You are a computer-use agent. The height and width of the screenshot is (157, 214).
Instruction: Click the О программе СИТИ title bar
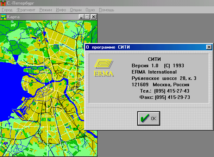tap(141, 47)
